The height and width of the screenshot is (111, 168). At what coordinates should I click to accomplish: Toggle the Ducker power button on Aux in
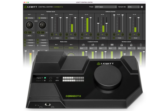tap(52, 38)
